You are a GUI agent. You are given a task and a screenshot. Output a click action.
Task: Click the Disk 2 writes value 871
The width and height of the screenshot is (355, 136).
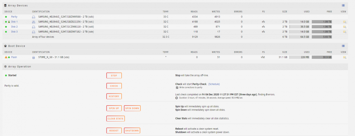(218, 27)
